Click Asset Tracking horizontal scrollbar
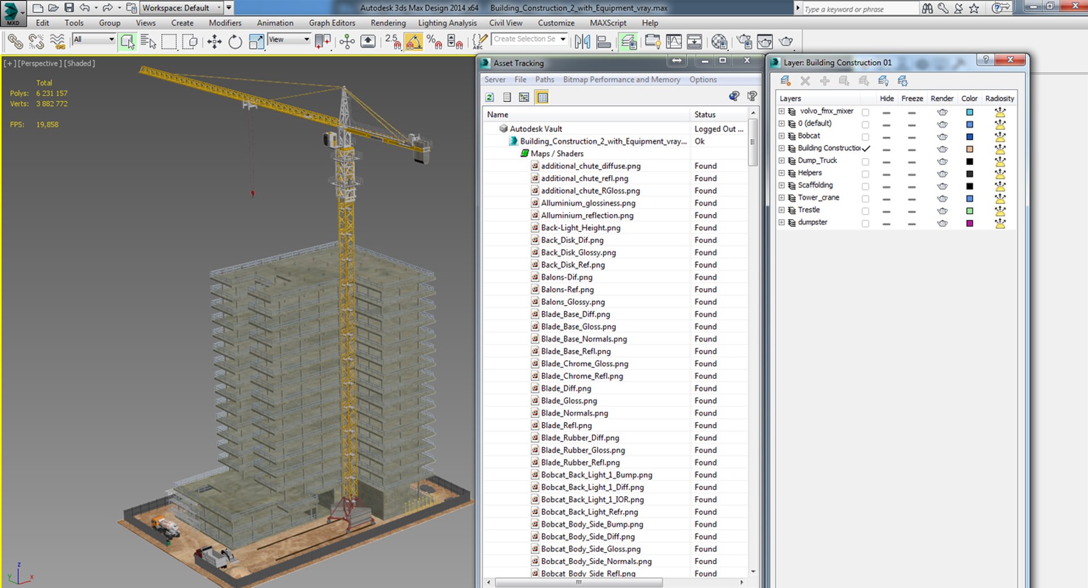This screenshot has width=1088, height=588. coord(579,582)
